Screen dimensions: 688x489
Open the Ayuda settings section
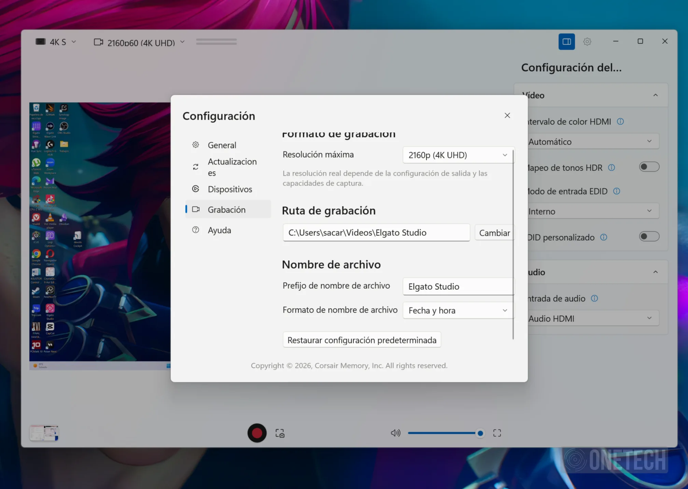point(228,230)
